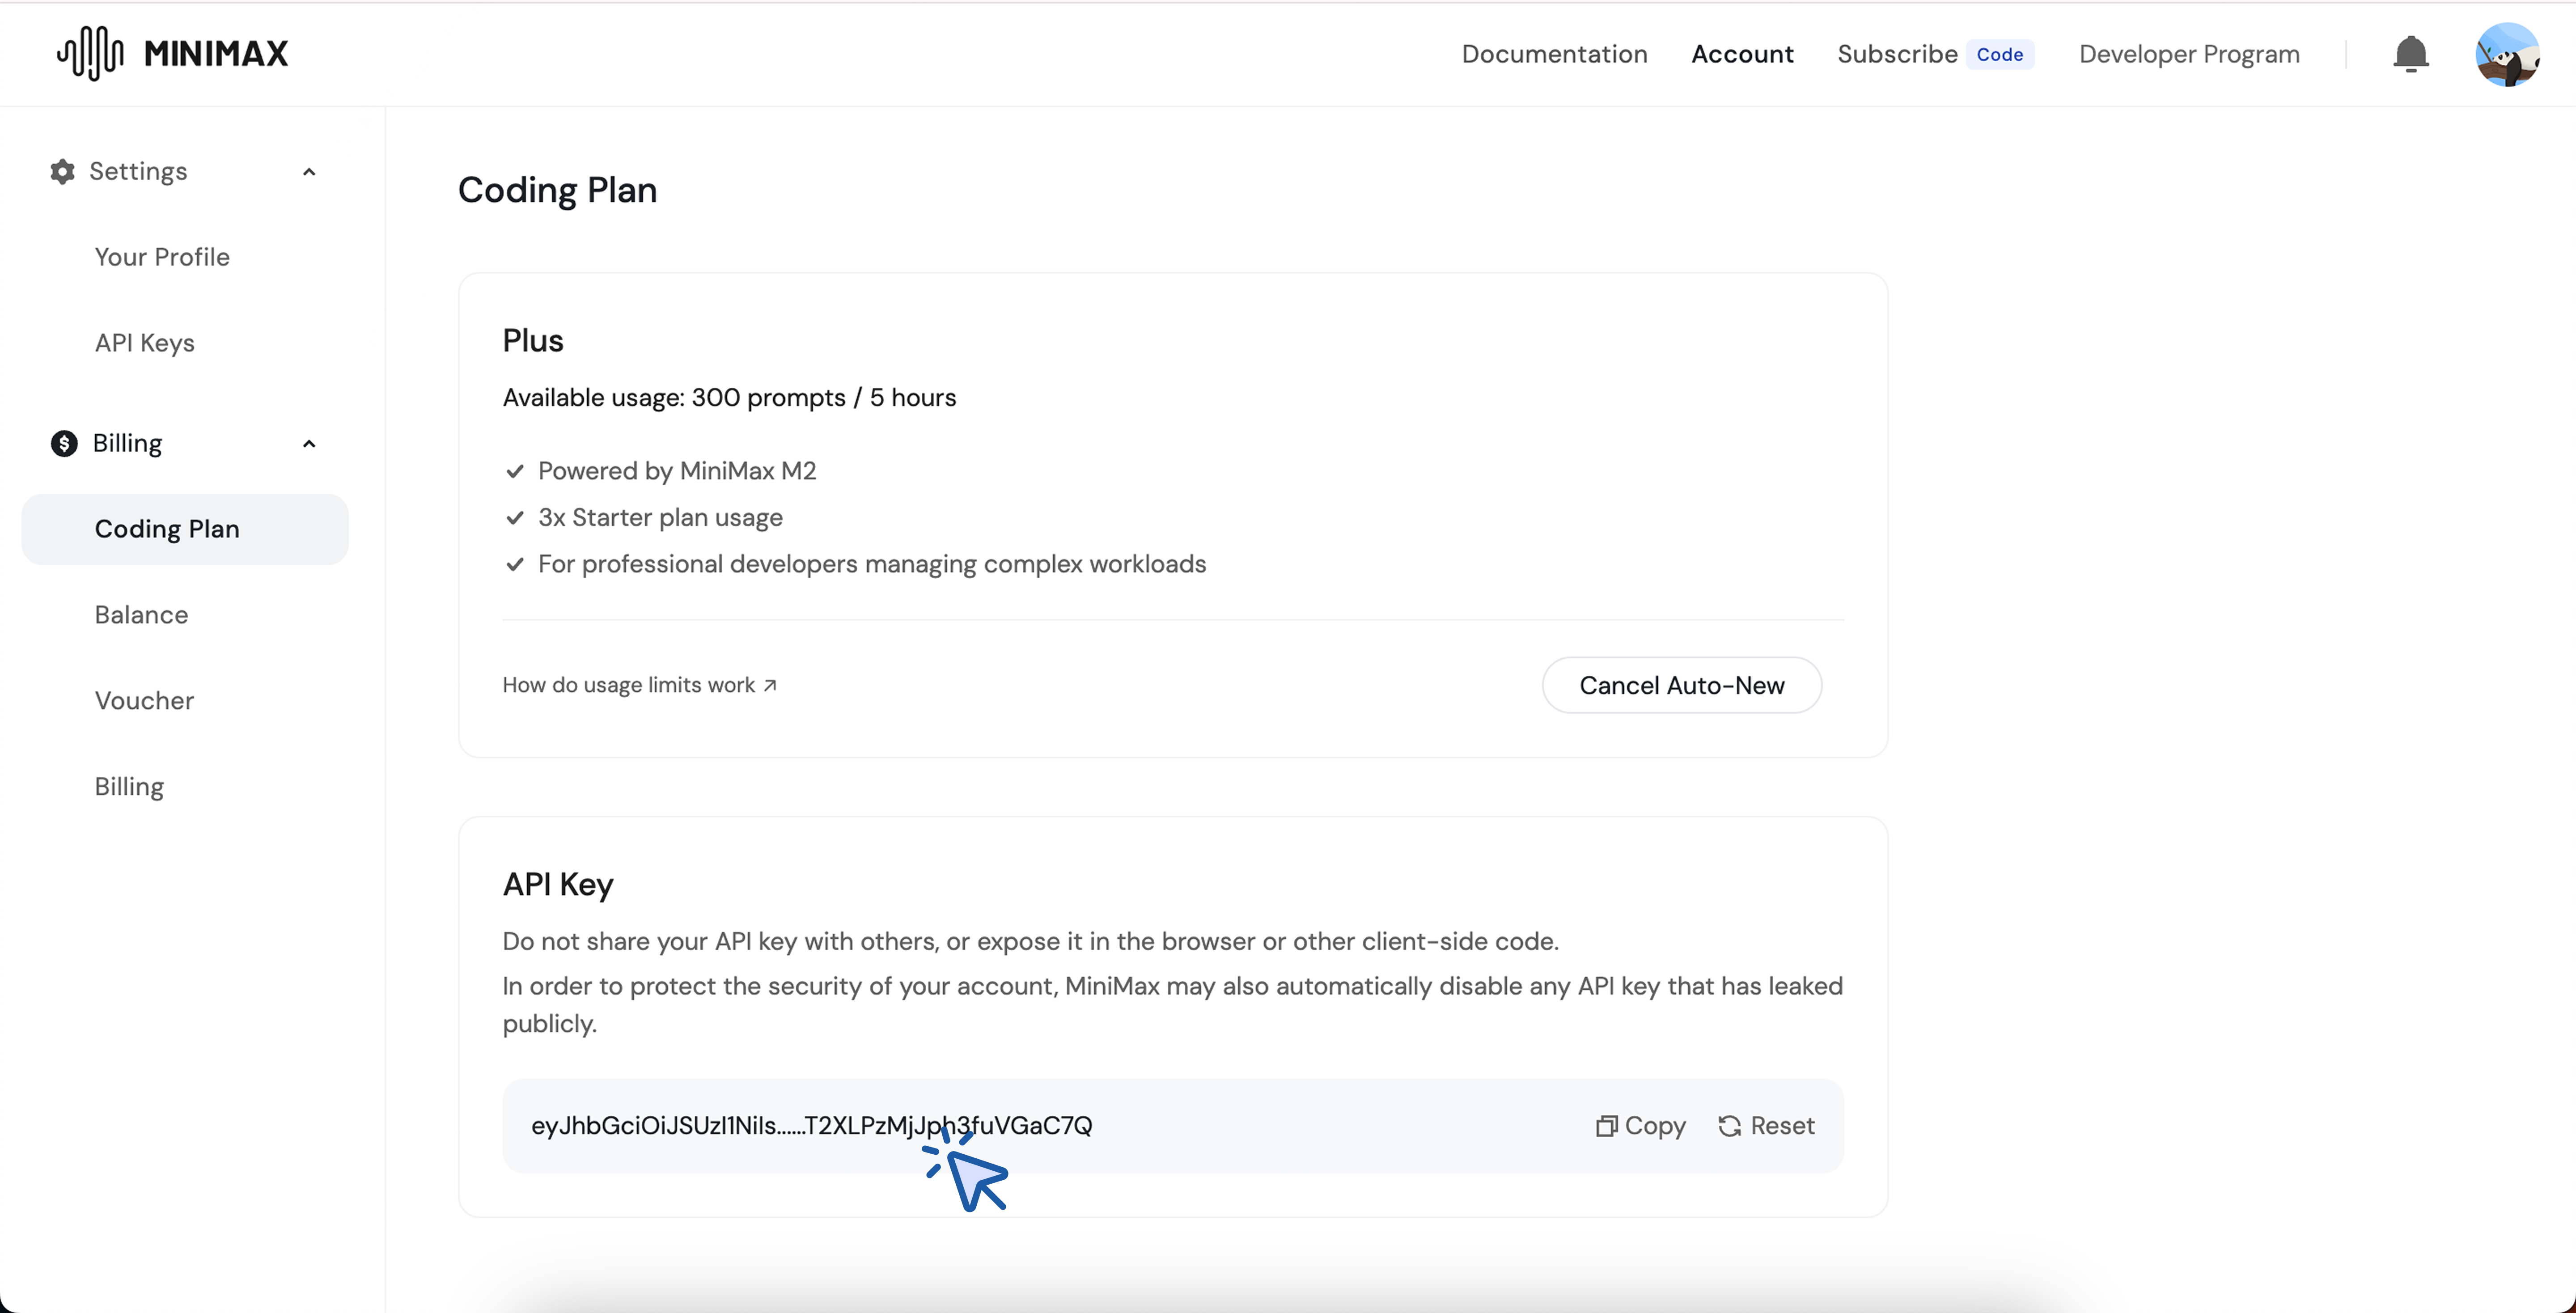
Task: Collapse the Settings section chevron
Action: coord(309,172)
